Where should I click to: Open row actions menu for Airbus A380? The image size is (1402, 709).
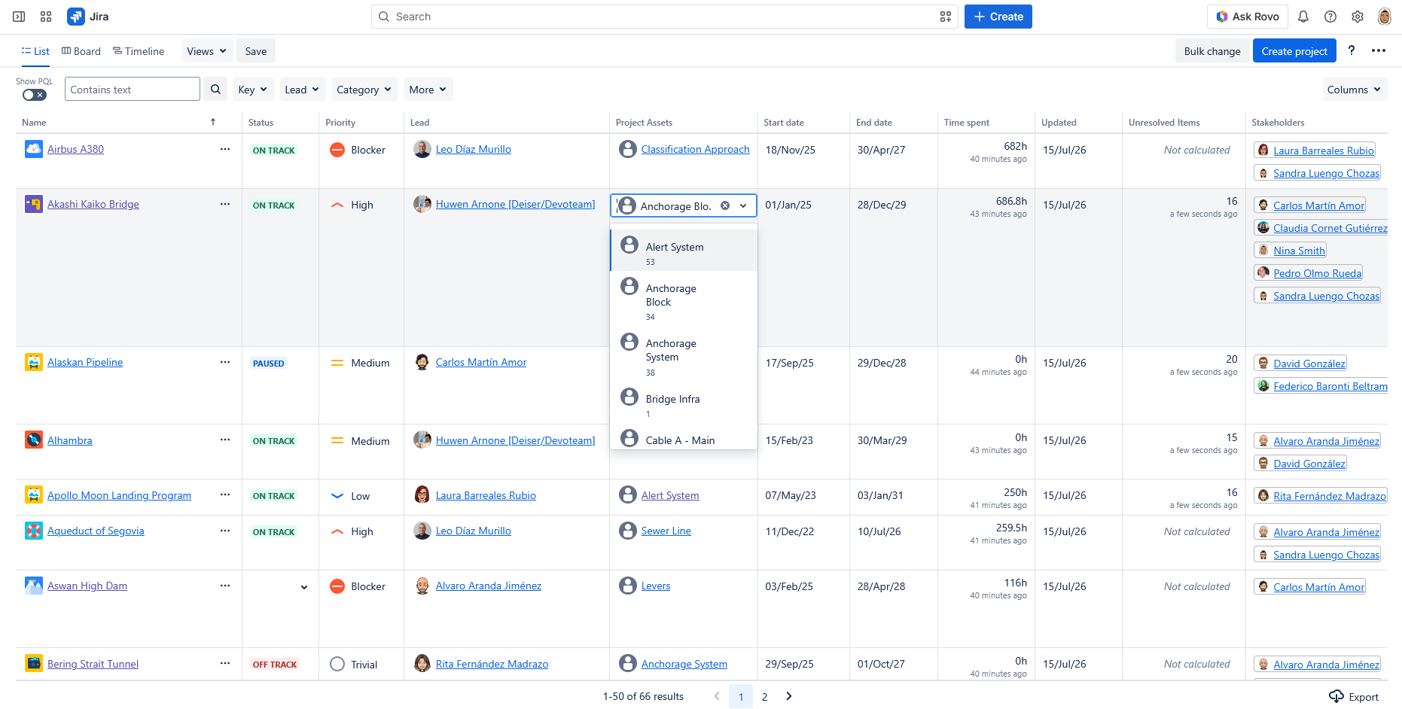pos(225,149)
